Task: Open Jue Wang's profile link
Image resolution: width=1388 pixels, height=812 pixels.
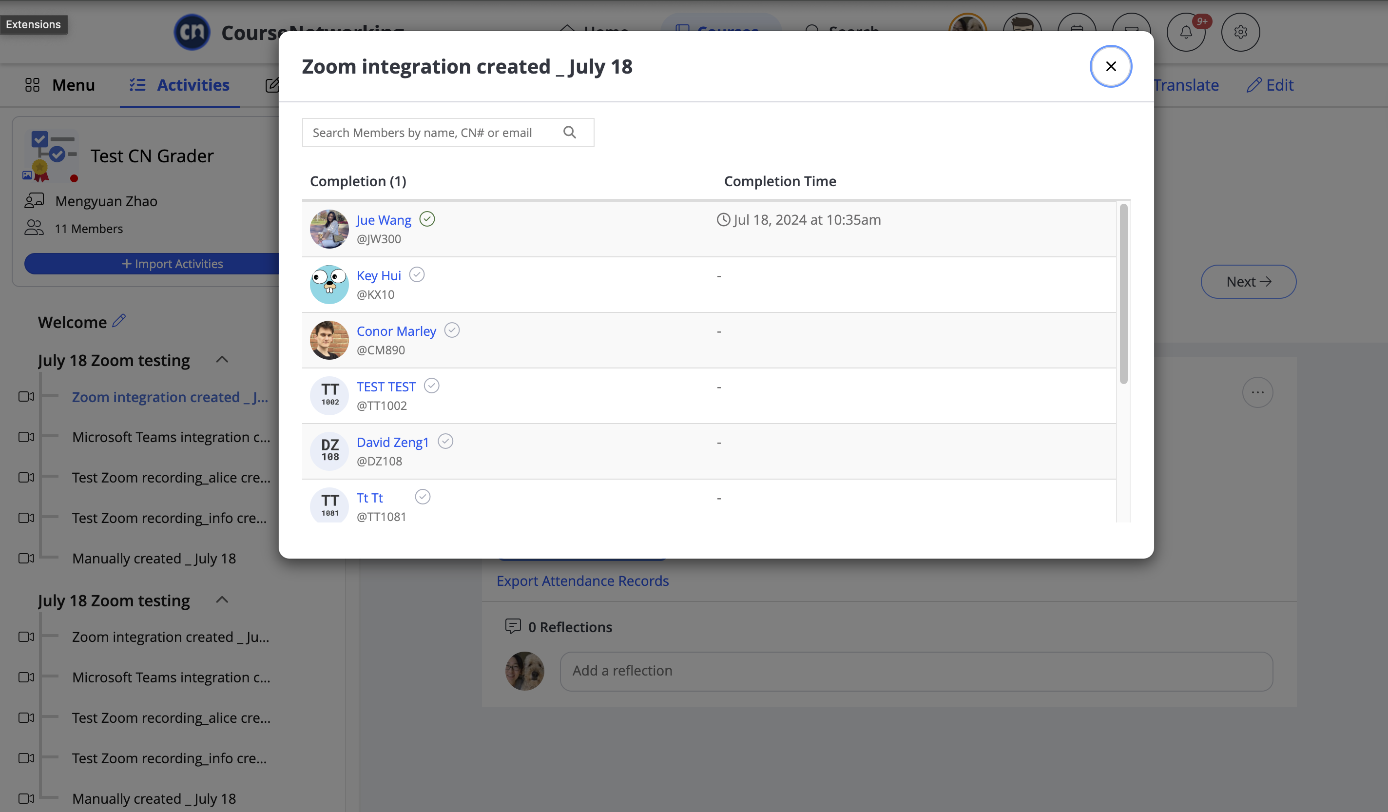Action: click(384, 220)
